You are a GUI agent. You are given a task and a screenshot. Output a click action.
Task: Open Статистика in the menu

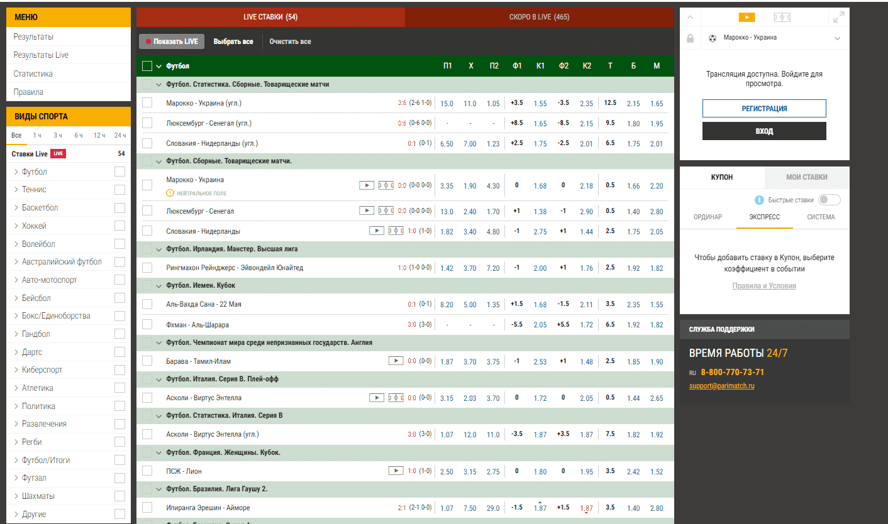click(33, 74)
